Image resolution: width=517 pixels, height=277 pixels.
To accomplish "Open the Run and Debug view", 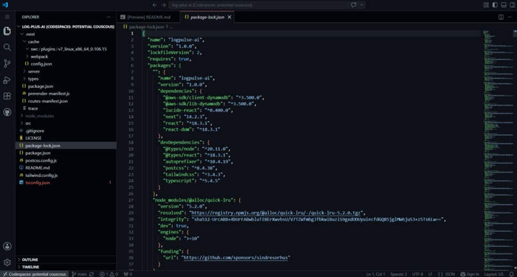I will [7, 80].
